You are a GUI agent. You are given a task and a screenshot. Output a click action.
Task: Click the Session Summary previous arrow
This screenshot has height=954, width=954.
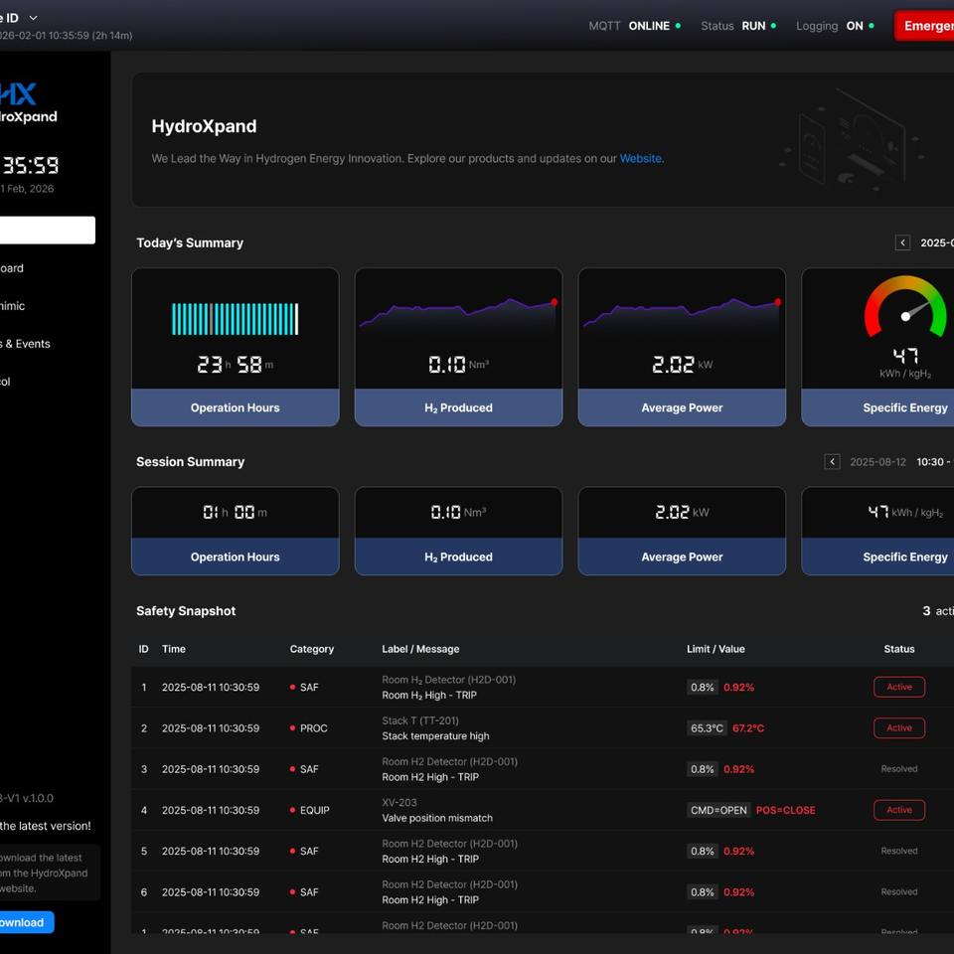pos(832,462)
